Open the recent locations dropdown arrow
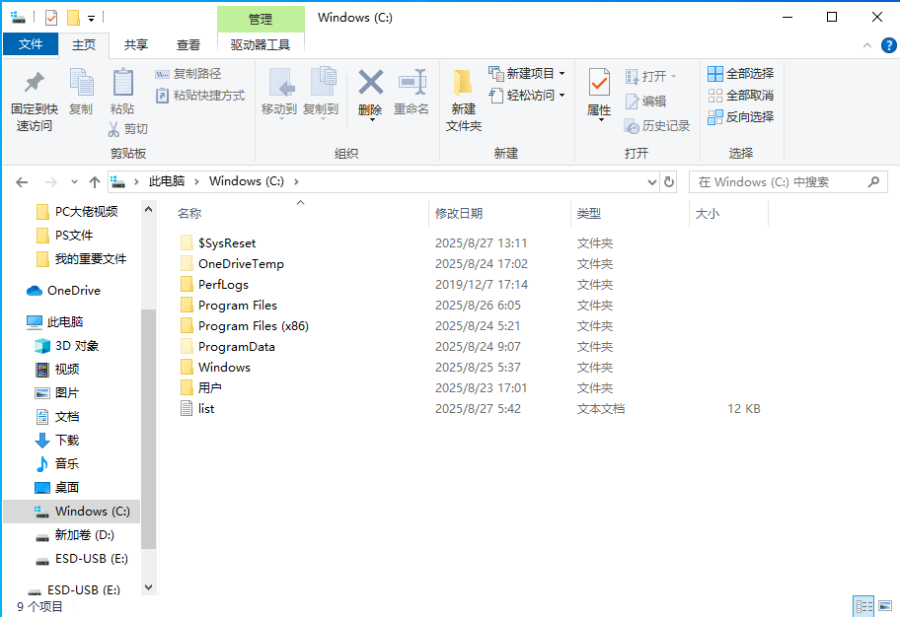Viewport: 900px width, 617px height. click(74, 182)
